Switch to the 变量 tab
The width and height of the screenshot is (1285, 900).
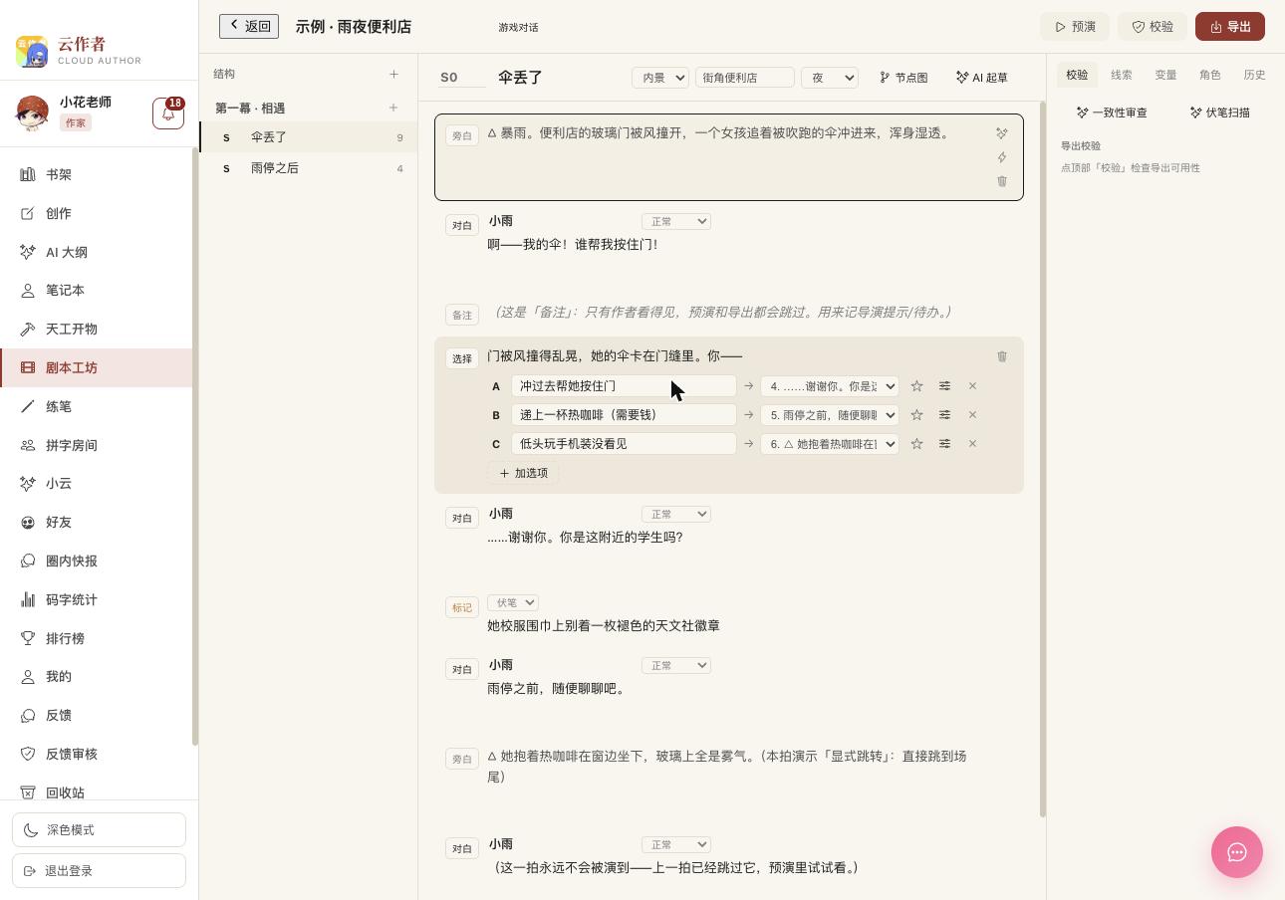[1165, 75]
